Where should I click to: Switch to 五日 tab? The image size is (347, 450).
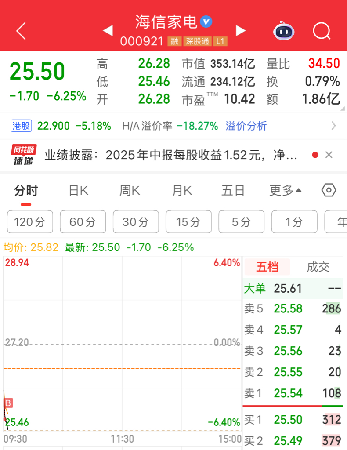232,191
